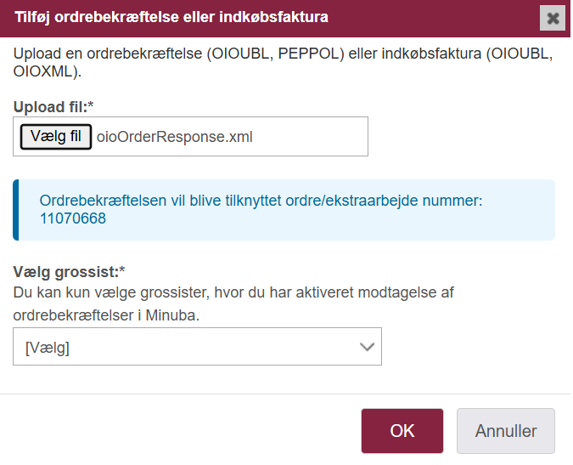The width and height of the screenshot is (573, 465).
Task: Click the dark red title bar background
Action: click(x=431, y=18)
